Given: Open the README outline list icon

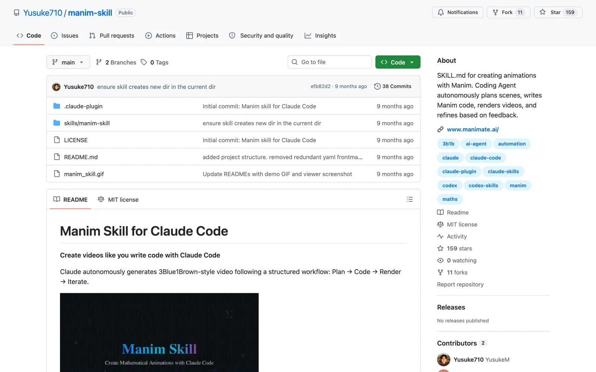Looking at the screenshot, I should tap(410, 199).
